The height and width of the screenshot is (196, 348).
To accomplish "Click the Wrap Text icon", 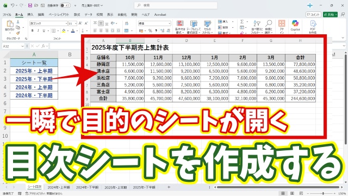I will pyautogui.click(x=127, y=23).
